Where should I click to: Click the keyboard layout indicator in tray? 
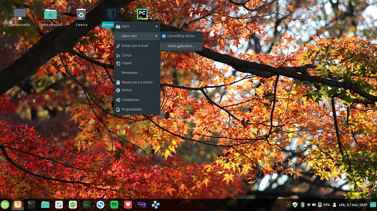[x=288, y=205]
